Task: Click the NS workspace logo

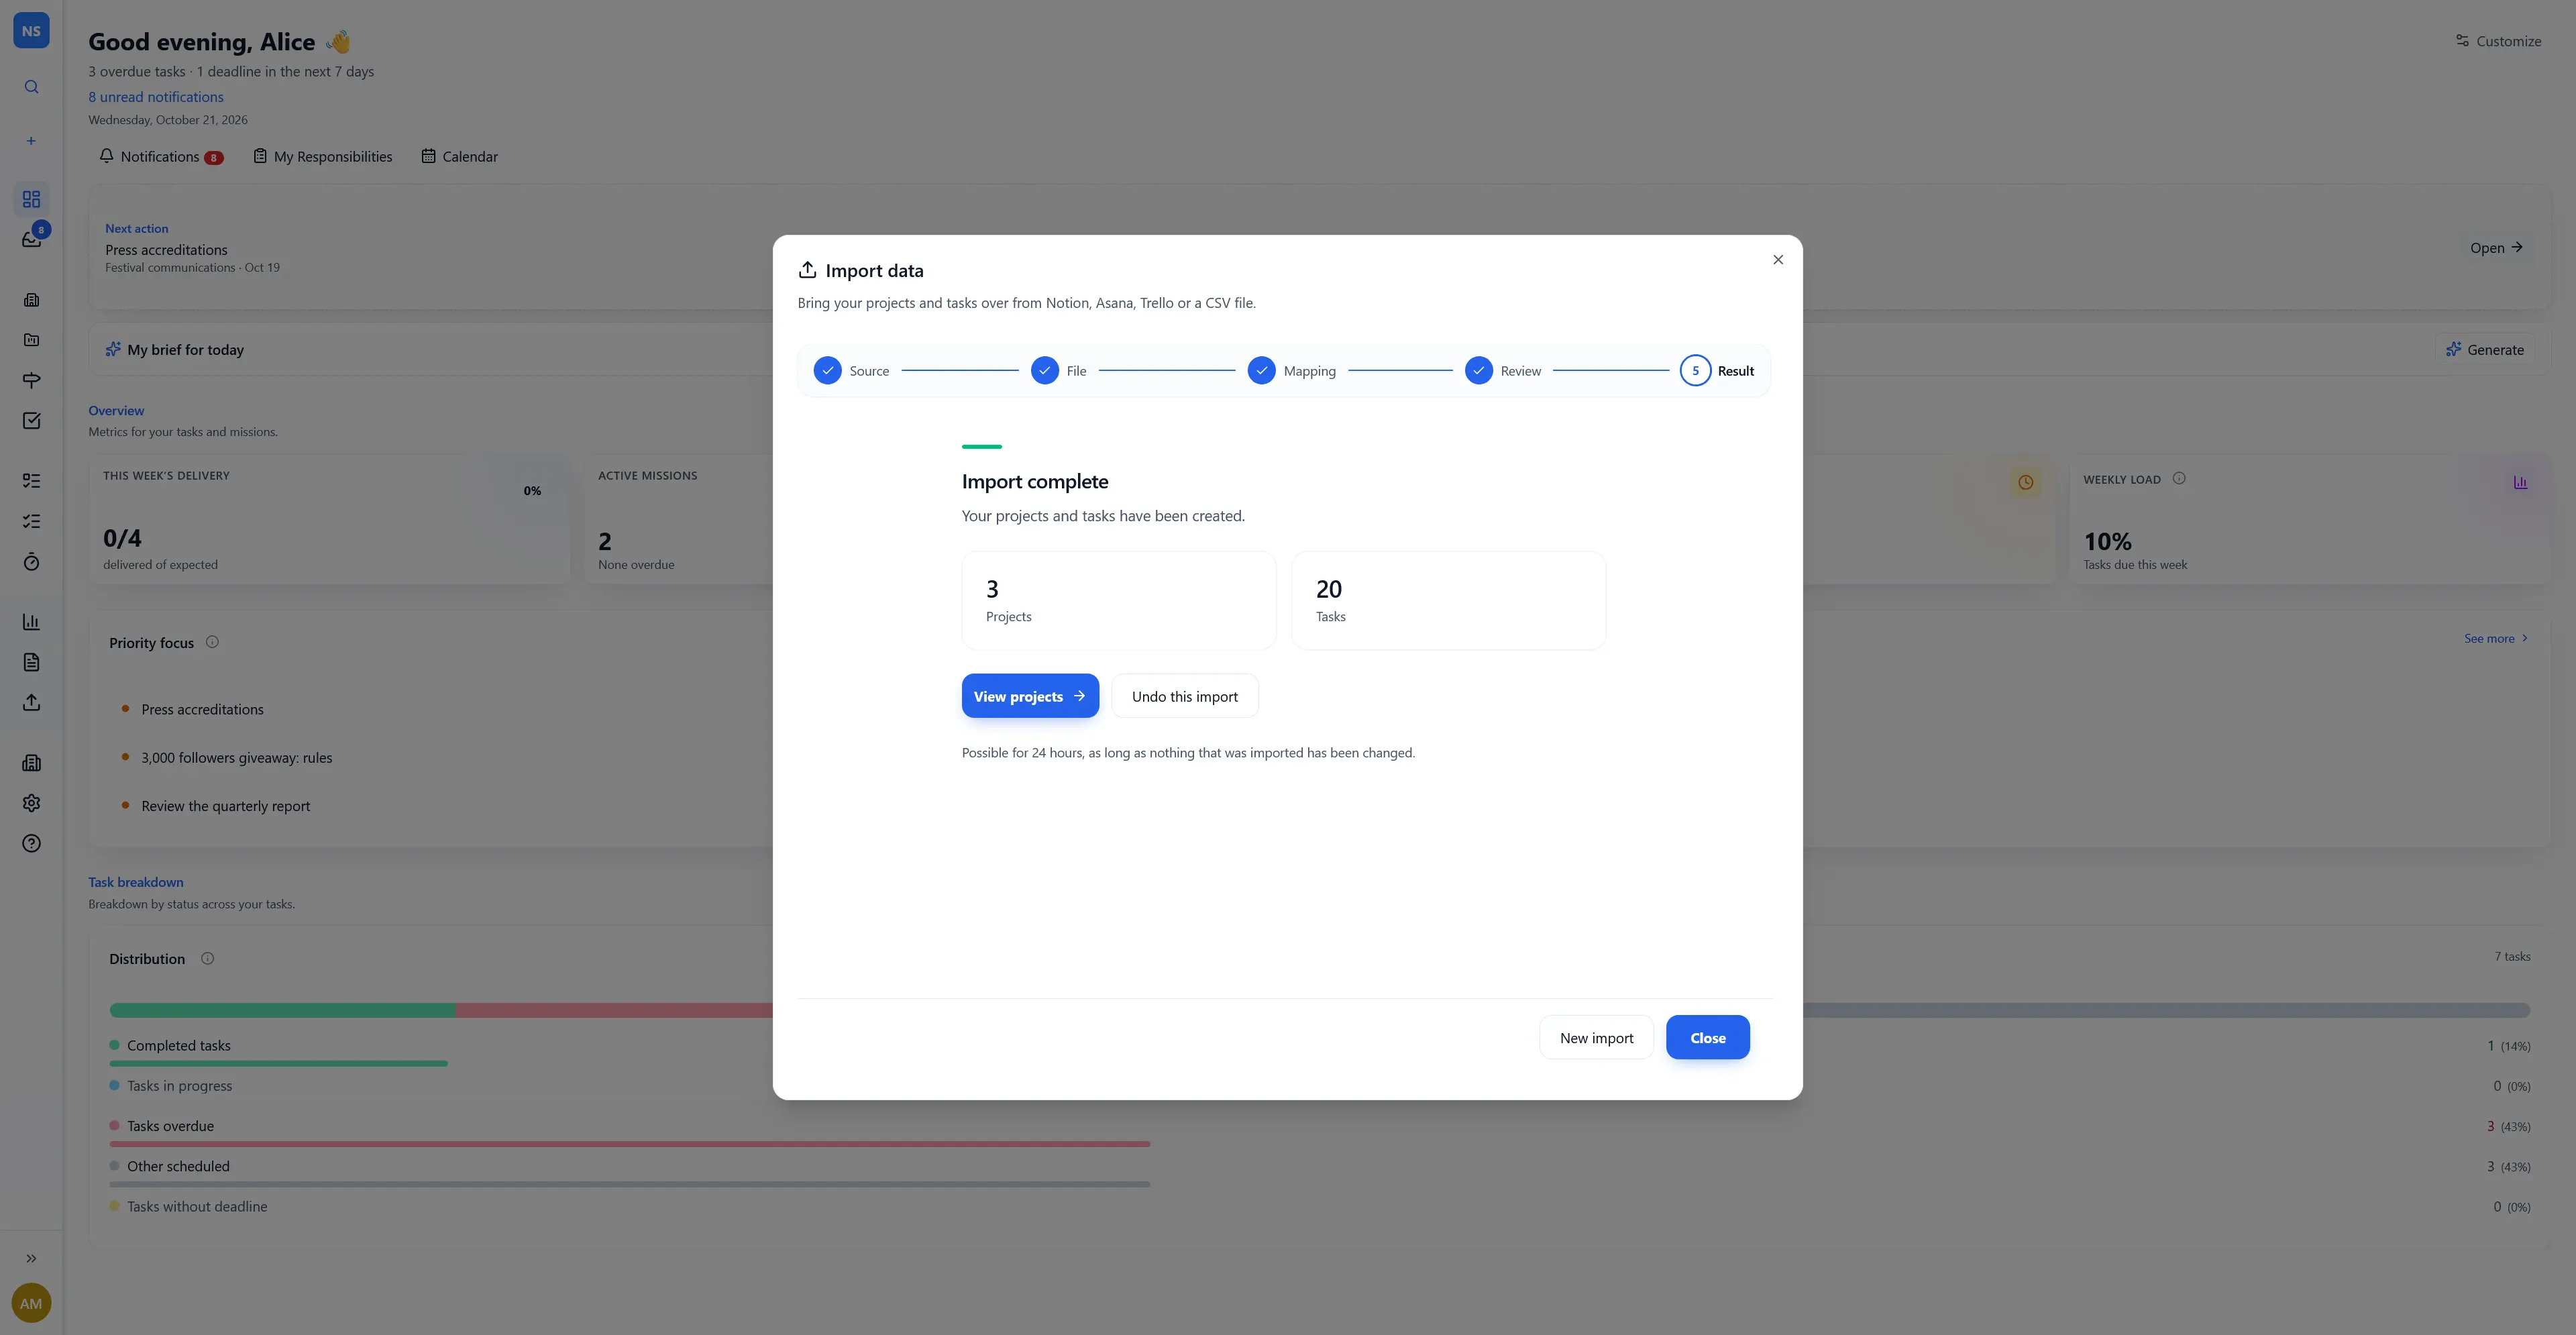Action: coord(31,31)
